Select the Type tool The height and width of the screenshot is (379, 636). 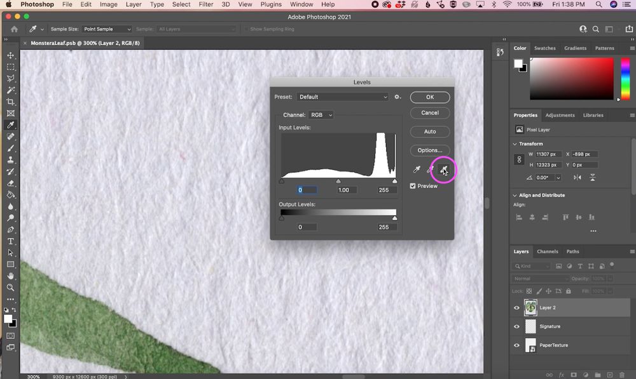click(10, 241)
